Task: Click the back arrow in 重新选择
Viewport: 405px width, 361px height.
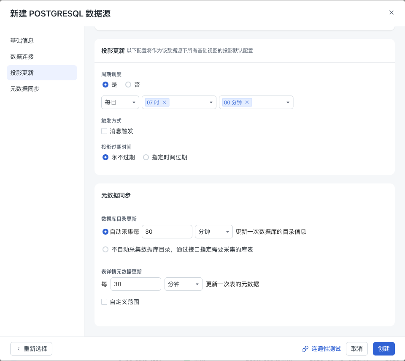Action: pos(18,349)
